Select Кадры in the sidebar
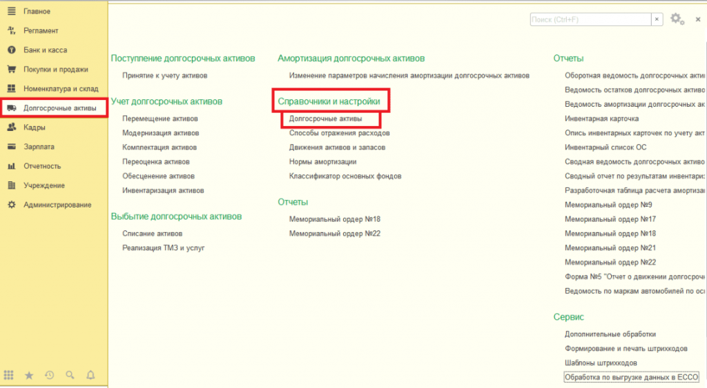 coord(35,127)
